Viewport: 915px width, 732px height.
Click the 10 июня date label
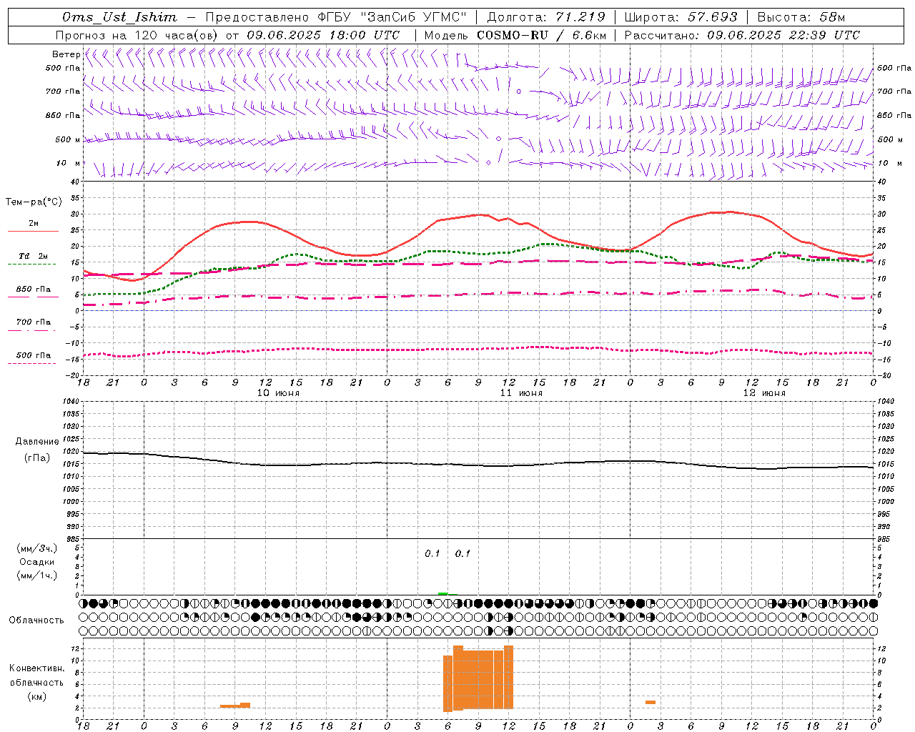(x=279, y=393)
